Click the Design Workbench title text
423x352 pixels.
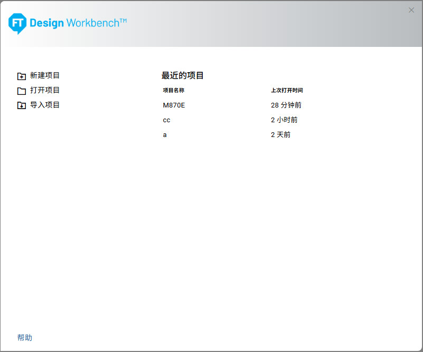[x=78, y=23]
